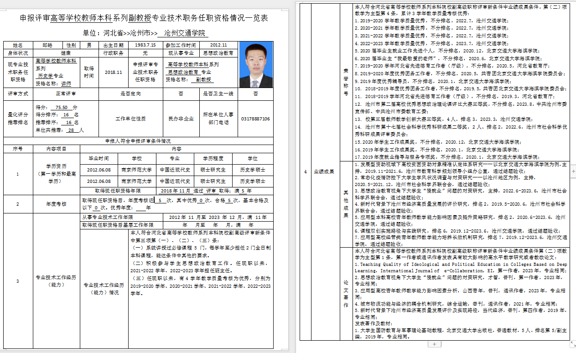Image resolution: width=576 pixels, height=353 pixels.
Task: Click the 出生日期 label cell
Action: pyautogui.click(x=114, y=46)
